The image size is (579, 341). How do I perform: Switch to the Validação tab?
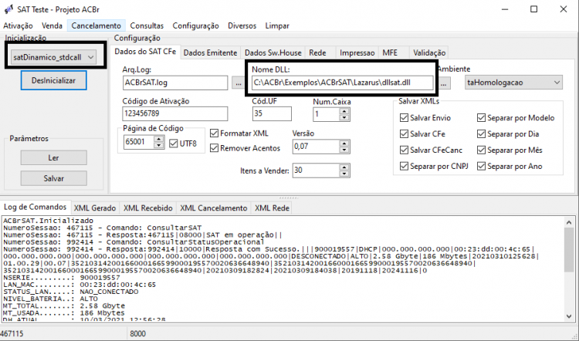coord(429,52)
